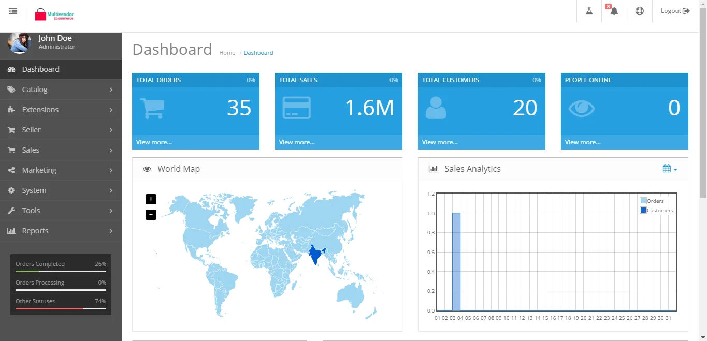
Task: Click the eye icon in People Online
Action: tap(582, 108)
